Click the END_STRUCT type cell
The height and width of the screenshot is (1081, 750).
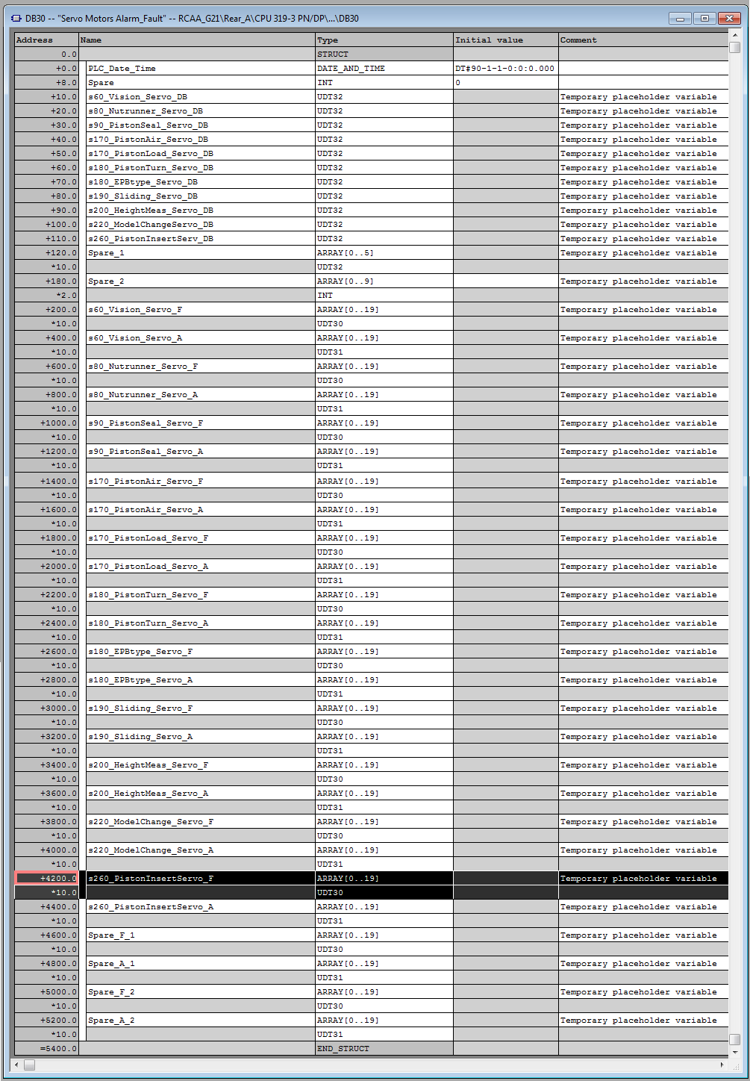tap(384, 1049)
